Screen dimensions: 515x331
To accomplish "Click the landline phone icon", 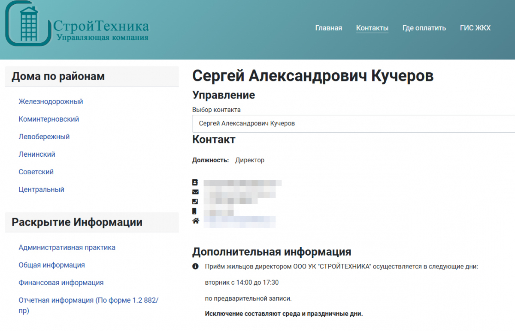I will tap(195, 201).
